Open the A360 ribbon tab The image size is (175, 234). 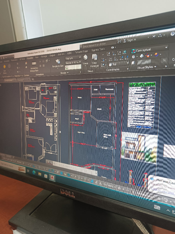pos(69,53)
